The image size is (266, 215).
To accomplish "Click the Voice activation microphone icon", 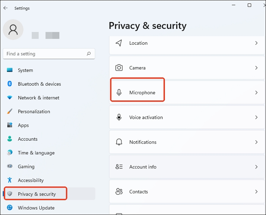I will tap(119, 117).
